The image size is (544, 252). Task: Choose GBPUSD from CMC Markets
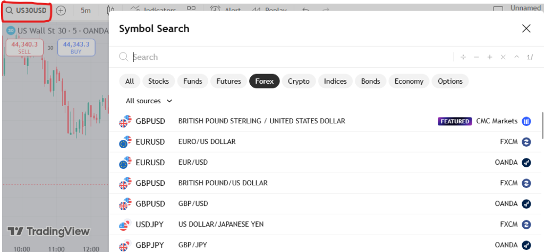[325, 121]
